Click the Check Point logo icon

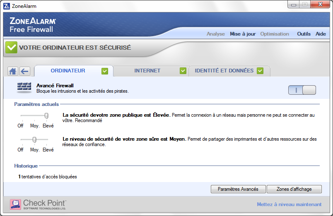point(15,204)
